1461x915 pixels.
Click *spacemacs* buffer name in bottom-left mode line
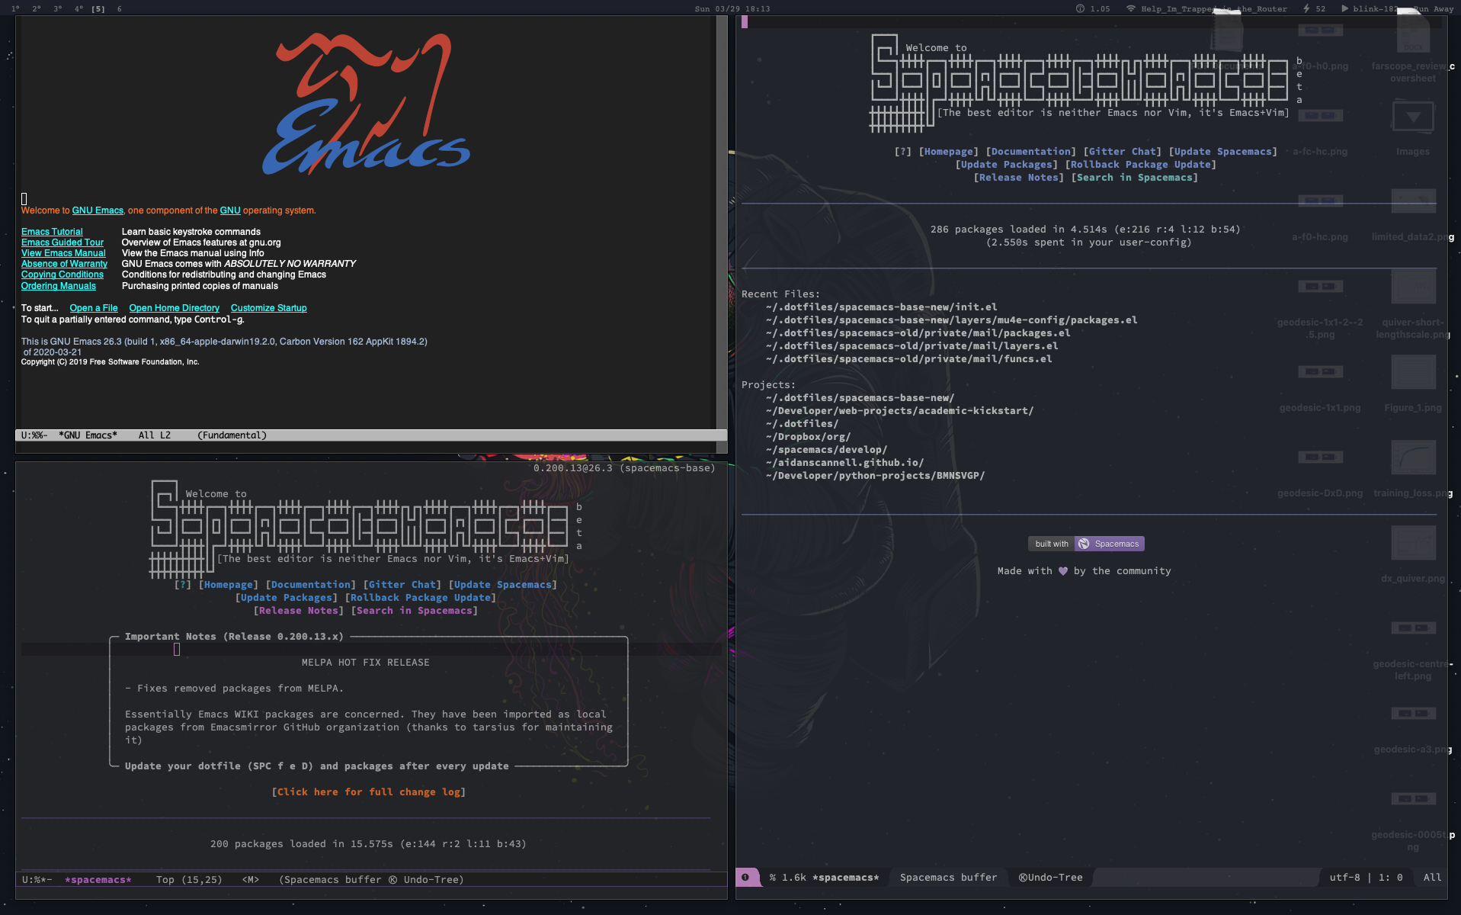(98, 880)
